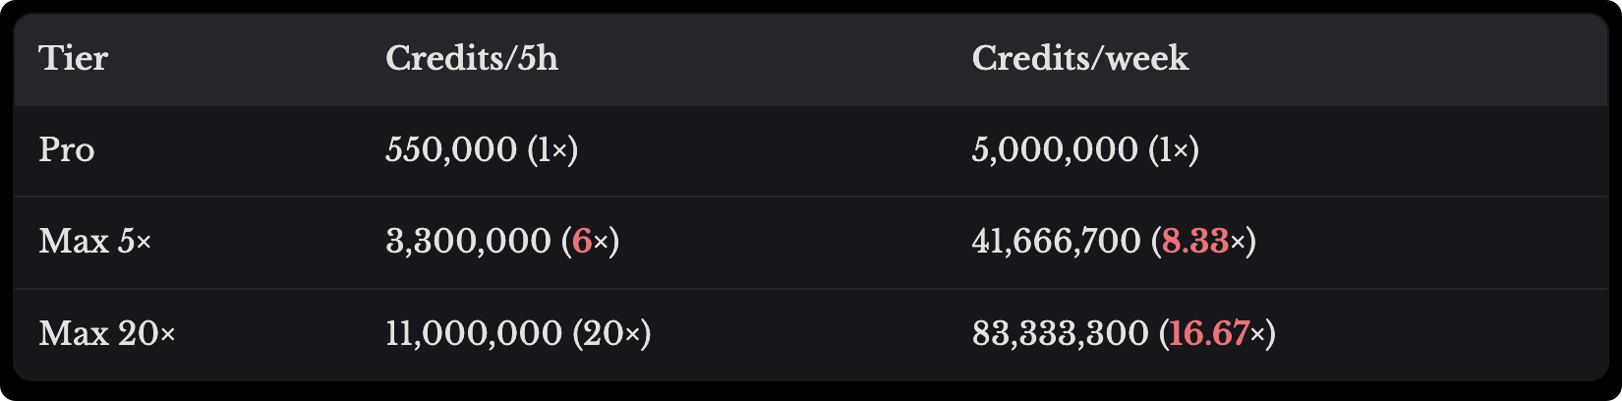
Task: Select the Max 20× tier name cell
Action: 107,334
